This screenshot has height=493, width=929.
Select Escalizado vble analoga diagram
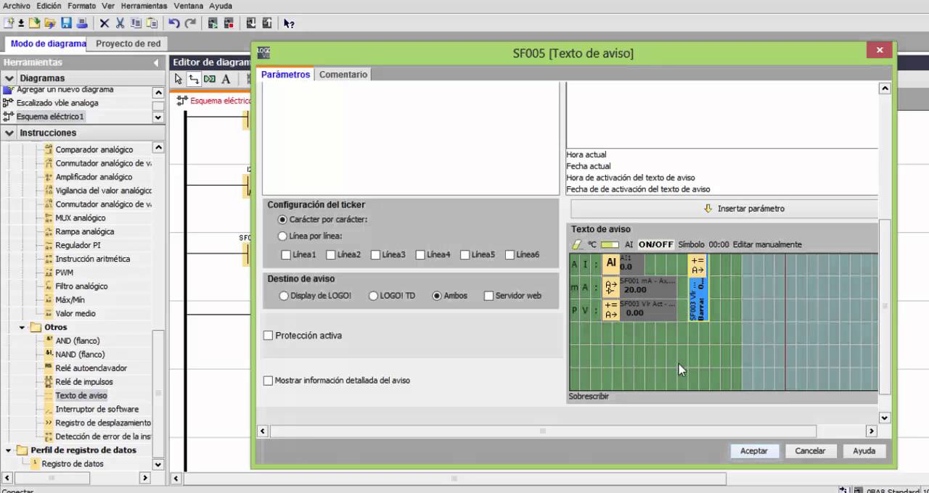point(57,103)
